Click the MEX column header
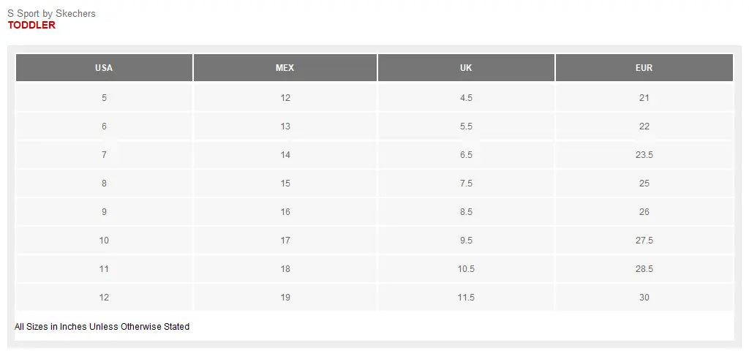This screenshot has width=749, height=359. [x=285, y=68]
